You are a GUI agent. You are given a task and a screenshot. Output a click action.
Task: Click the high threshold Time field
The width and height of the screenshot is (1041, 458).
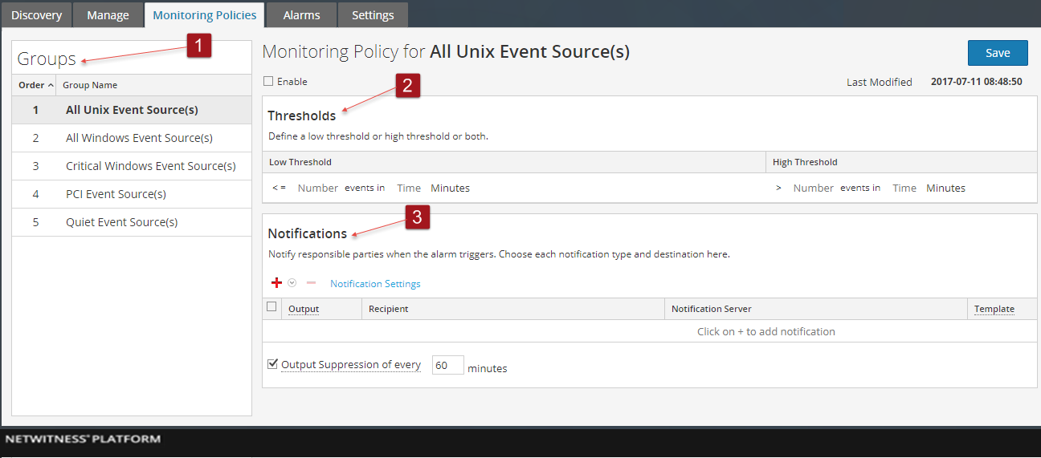904,188
